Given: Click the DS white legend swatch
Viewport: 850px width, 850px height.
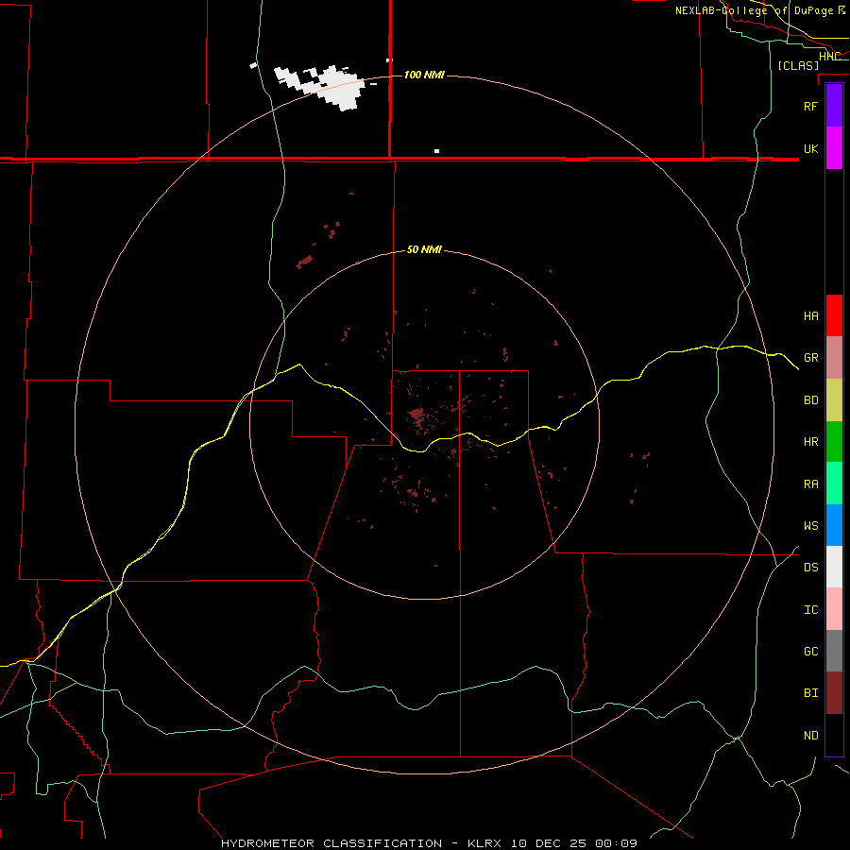Looking at the screenshot, I should point(834,567).
